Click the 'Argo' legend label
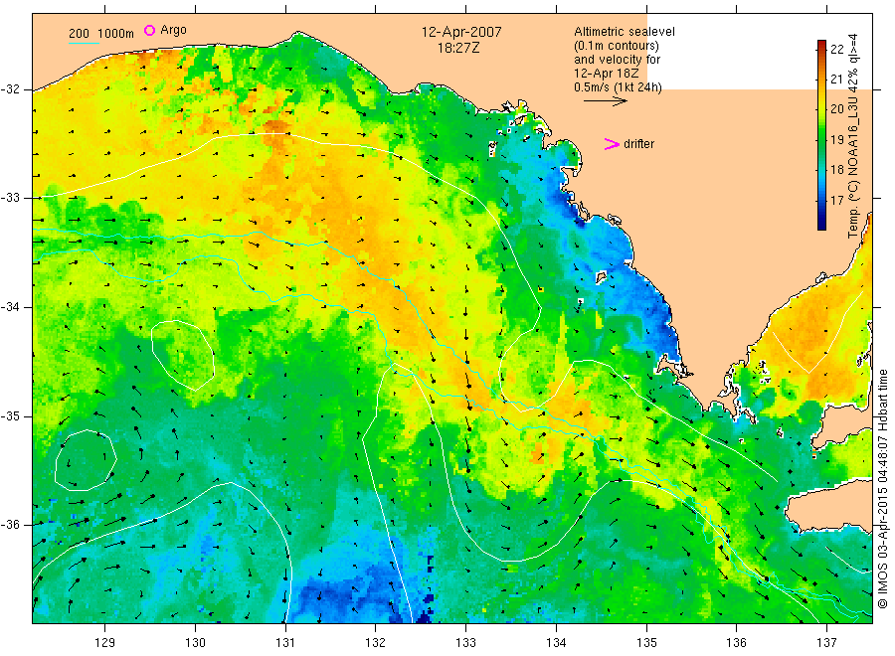The height and width of the screenshot is (656, 895). click(173, 30)
